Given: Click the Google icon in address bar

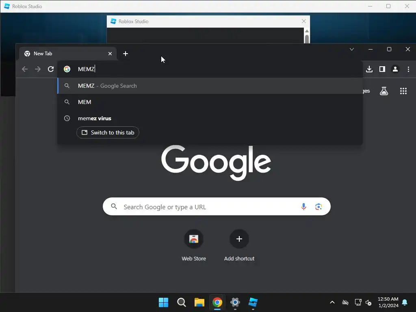Looking at the screenshot, I should point(67,69).
